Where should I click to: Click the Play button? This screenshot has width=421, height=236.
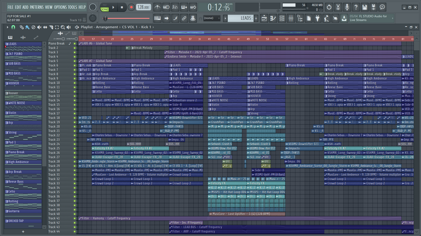click(113, 8)
